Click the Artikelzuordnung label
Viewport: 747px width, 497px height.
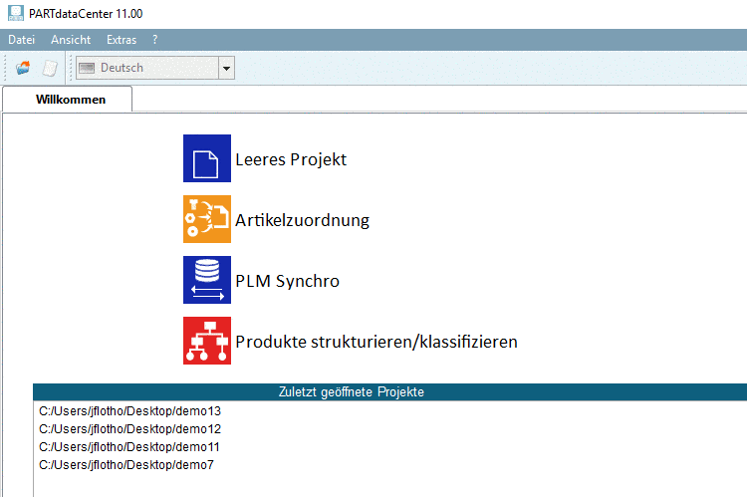click(302, 220)
